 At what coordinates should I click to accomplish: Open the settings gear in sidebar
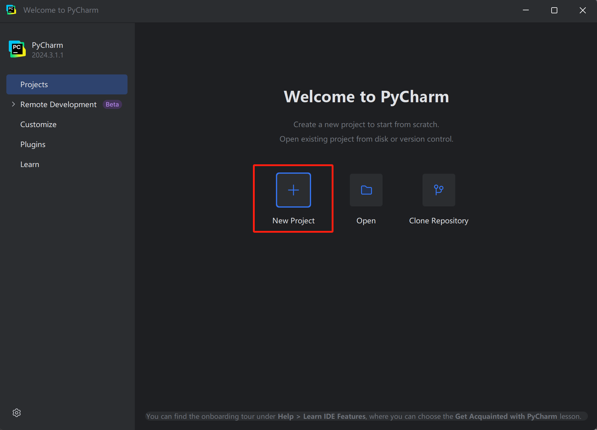(x=17, y=413)
